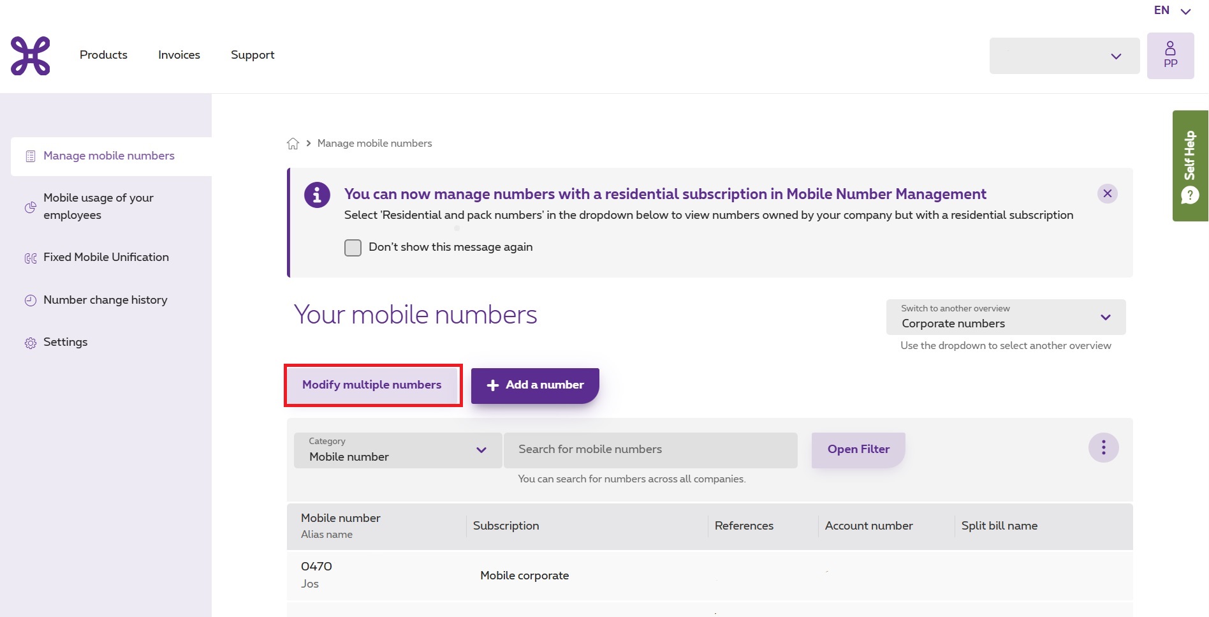Click the Open Filter button
Viewport: 1209px width, 617px height.
pos(858,450)
